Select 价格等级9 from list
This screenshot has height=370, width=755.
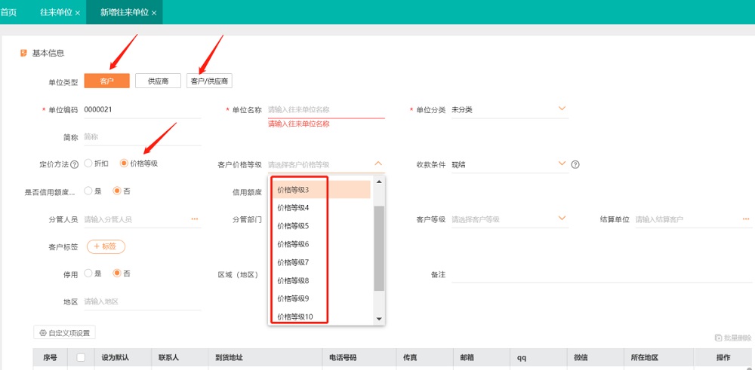(321, 298)
